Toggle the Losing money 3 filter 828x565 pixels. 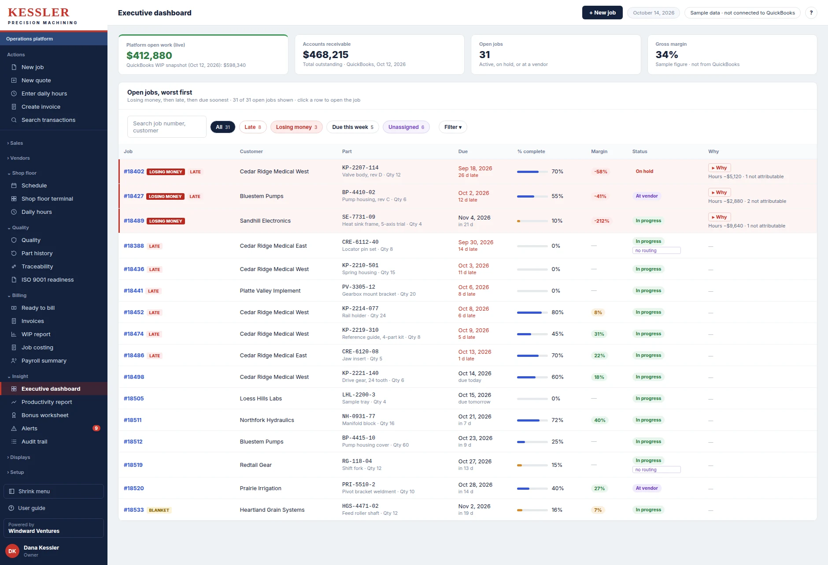point(296,127)
